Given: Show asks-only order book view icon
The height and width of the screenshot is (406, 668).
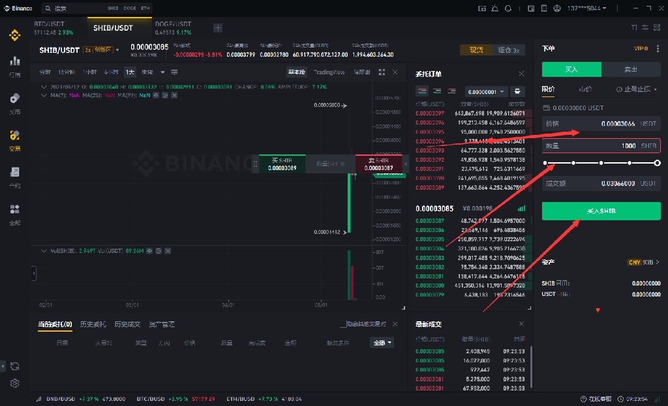Looking at the screenshot, I should (x=451, y=91).
